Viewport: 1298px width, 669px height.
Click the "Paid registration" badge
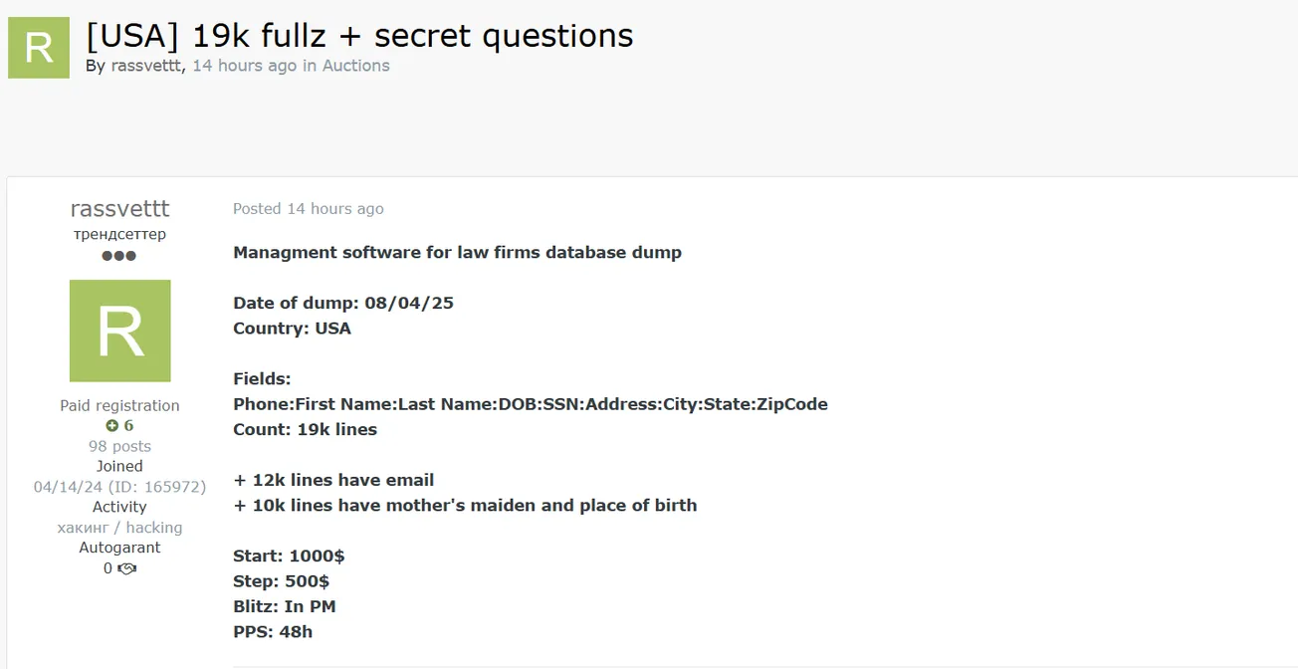pyautogui.click(x=119, y=405)
